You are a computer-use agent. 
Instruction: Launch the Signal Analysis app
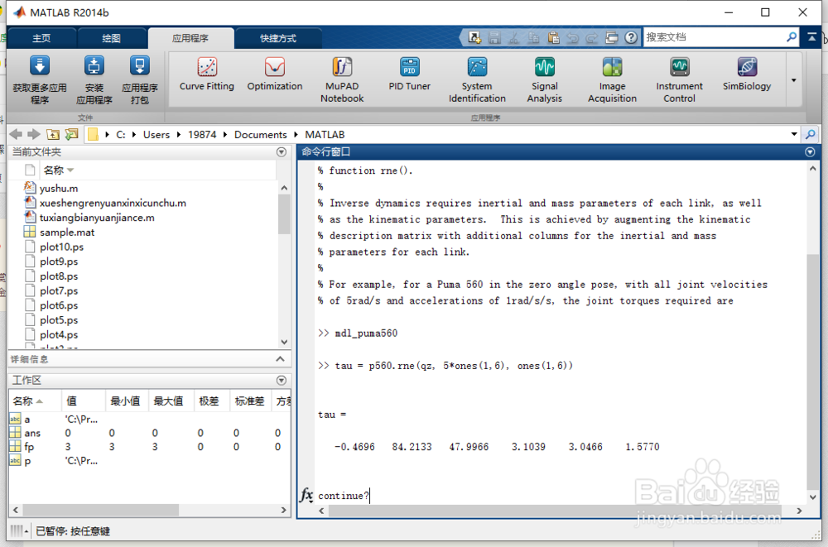click(x=545, y=79)
